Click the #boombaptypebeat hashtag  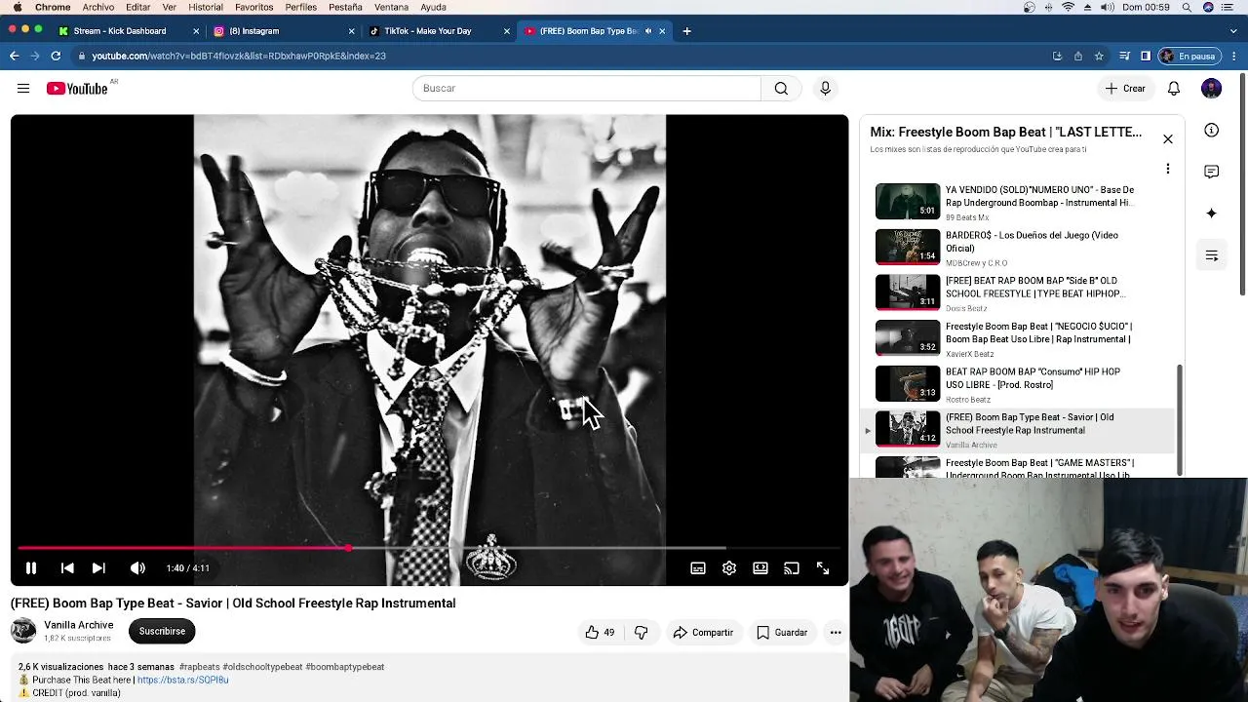pyautogui.click(x=345, y=667)
